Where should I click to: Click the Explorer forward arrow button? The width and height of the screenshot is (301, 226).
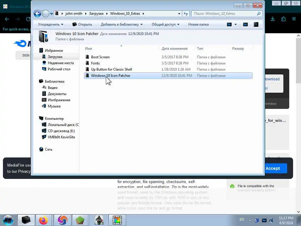(x=46, y=14)
